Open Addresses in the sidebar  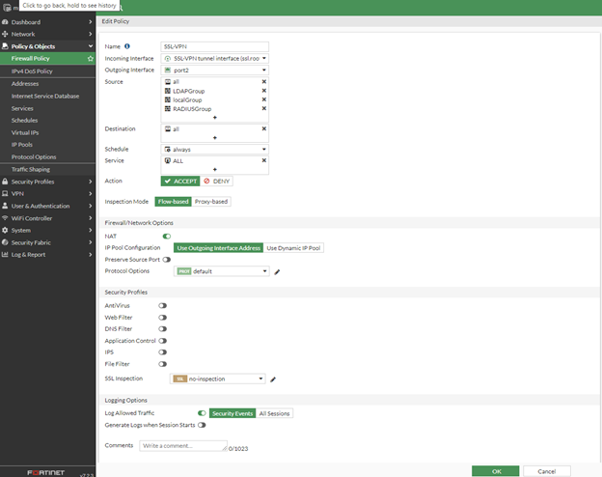tap(25, 84)
